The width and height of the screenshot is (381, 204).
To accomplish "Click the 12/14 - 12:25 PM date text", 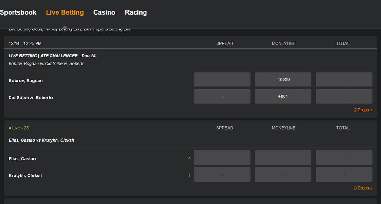I will [x=25, y=43].
